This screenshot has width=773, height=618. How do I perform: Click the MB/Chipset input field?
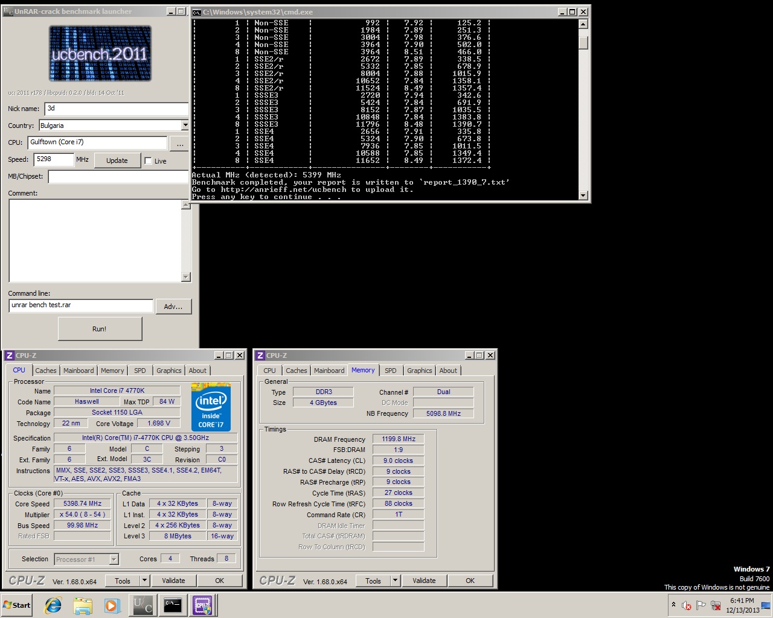coord(118,177)
